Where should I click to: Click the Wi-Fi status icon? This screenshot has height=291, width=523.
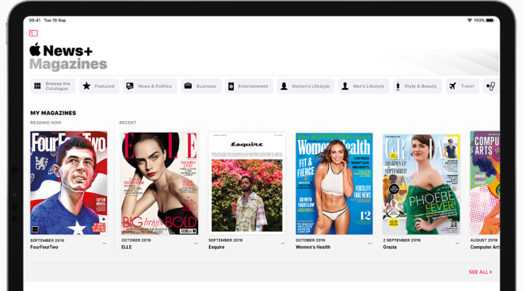point(470,21)
